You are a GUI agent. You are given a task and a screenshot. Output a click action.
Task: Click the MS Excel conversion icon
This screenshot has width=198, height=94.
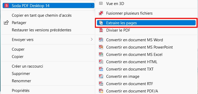tap(101, 54)
